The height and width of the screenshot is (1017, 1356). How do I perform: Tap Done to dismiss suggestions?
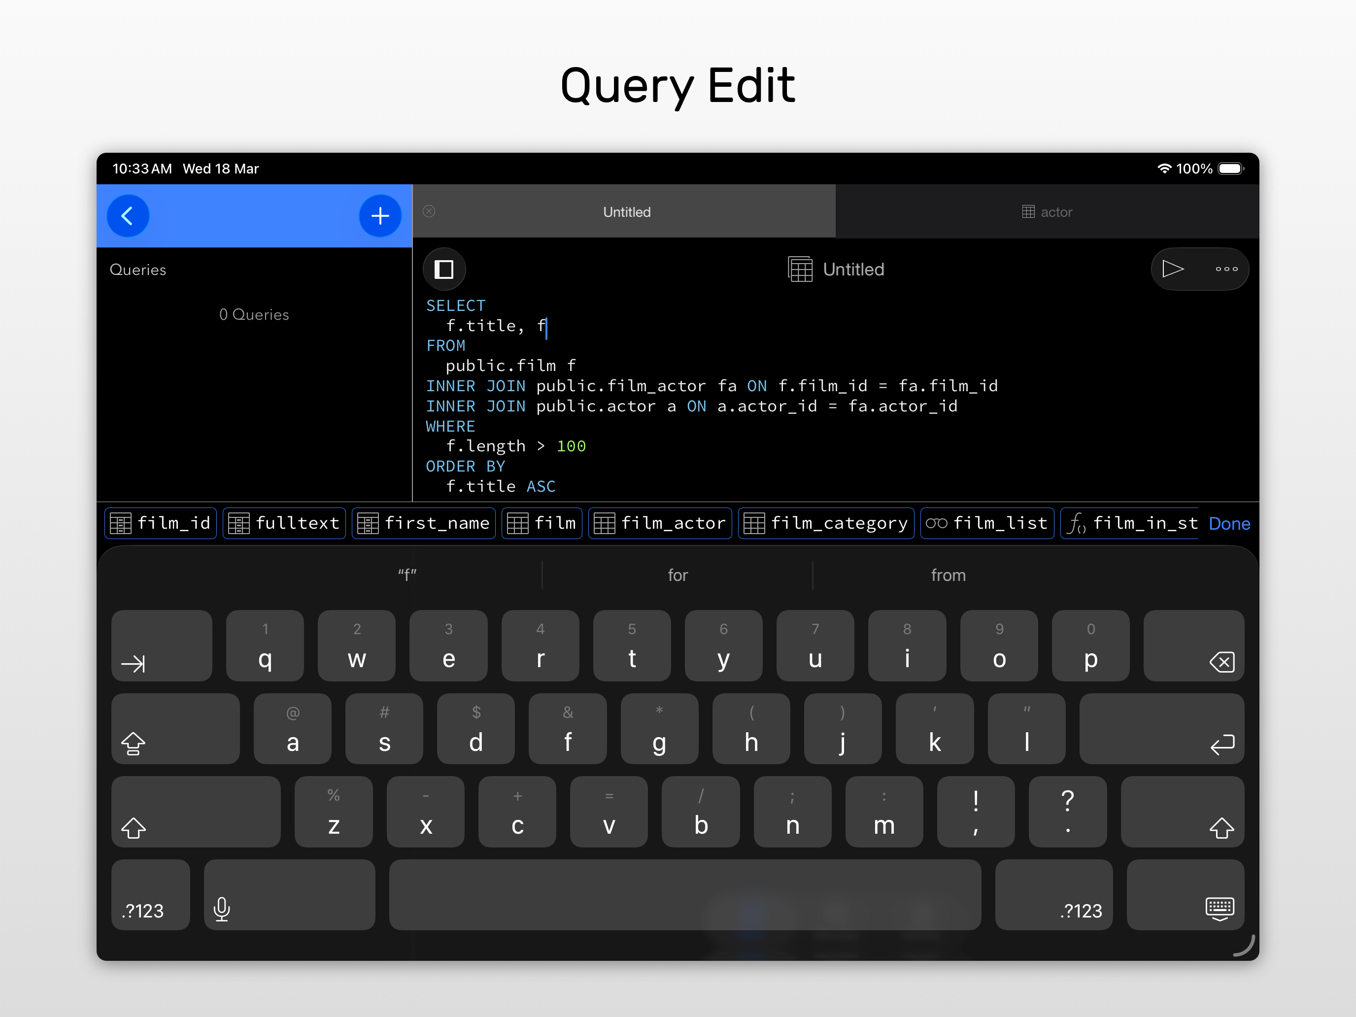(1229, 523)
